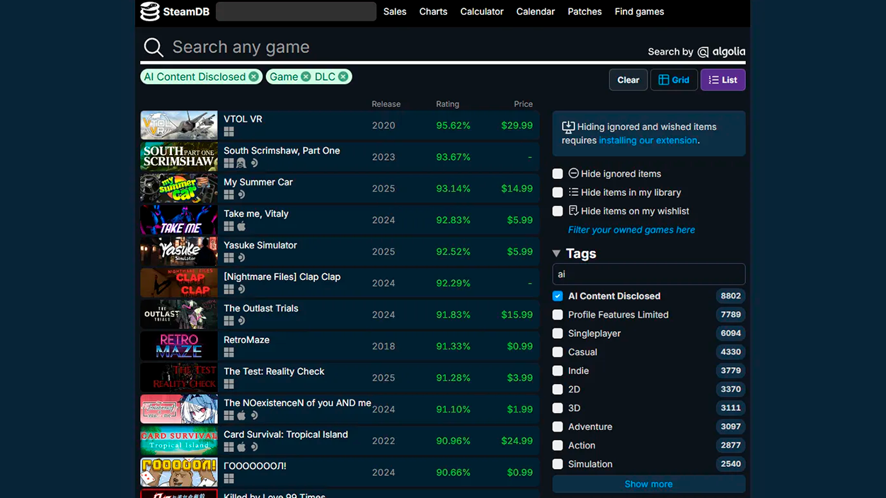Sort by the Rating column header

click(x=447, y=104)
